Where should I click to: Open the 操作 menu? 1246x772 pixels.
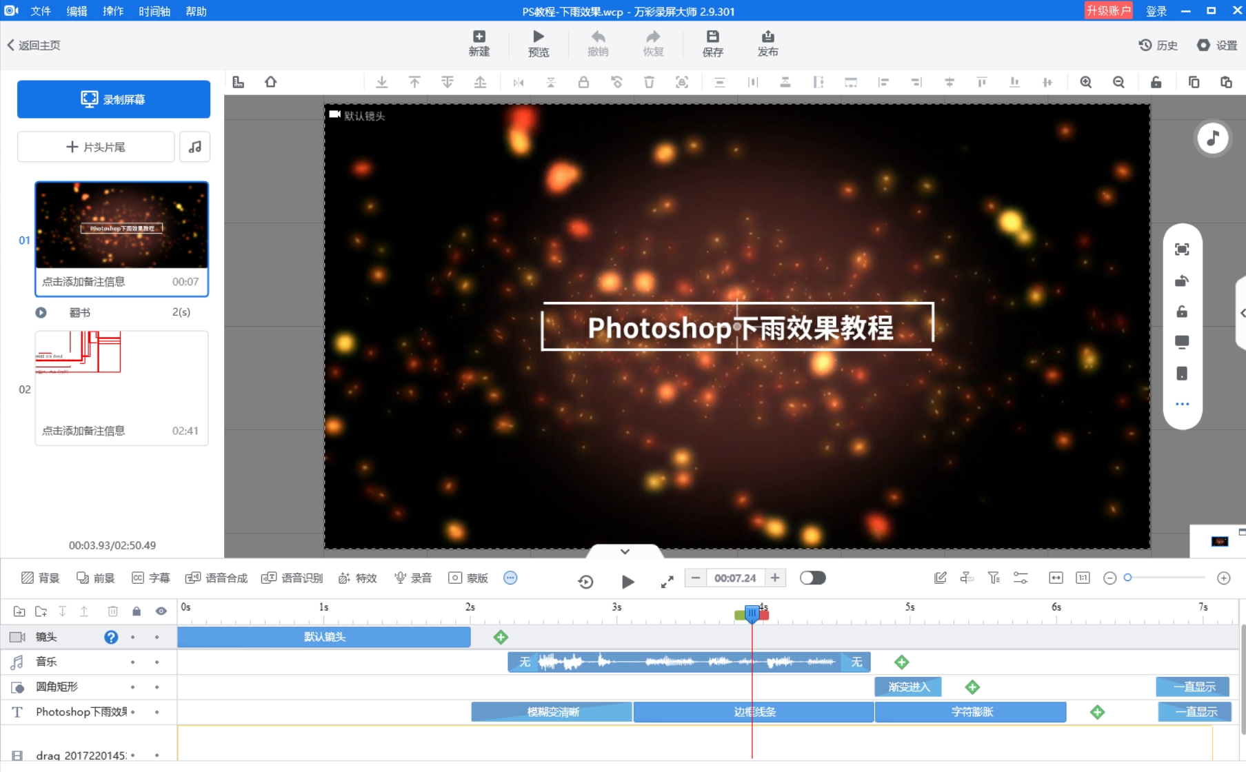(x=113, y=11)
